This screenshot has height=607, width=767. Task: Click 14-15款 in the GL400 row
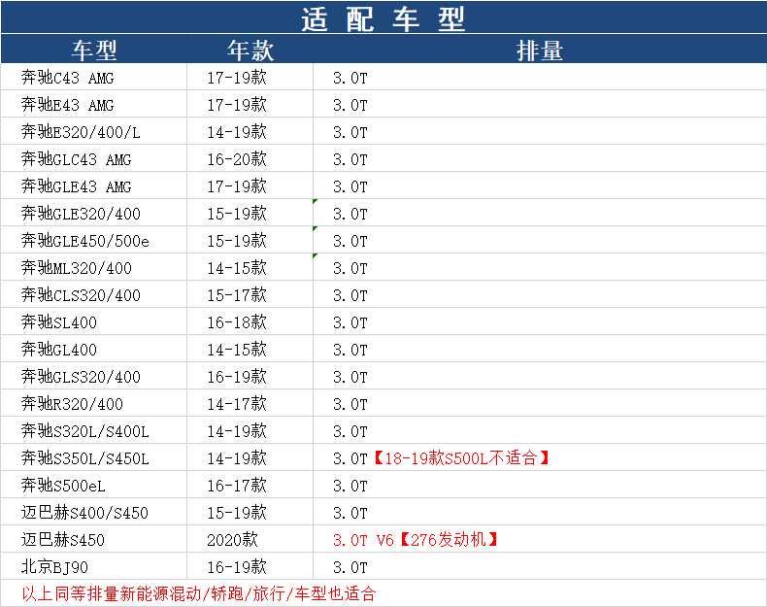click(x=237, y=350)
